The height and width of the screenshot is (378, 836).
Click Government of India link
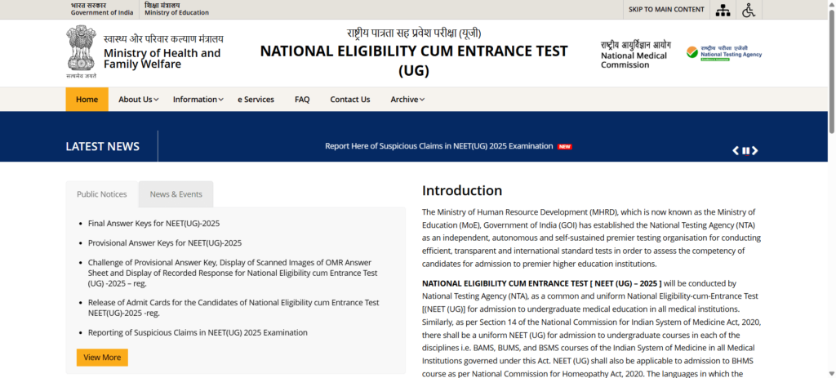(x=102, y=9)
